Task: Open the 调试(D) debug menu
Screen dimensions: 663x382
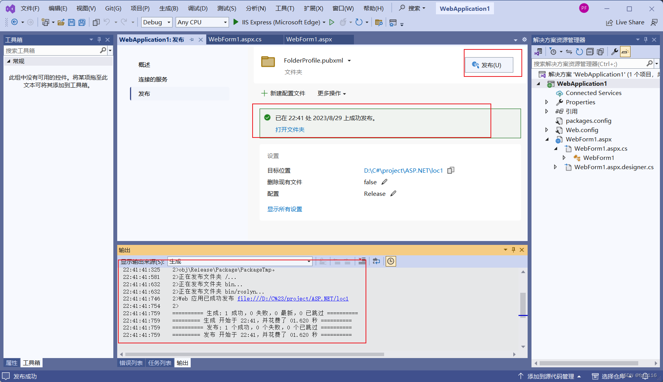Action: pyautogui.click(x=198, y=8)
